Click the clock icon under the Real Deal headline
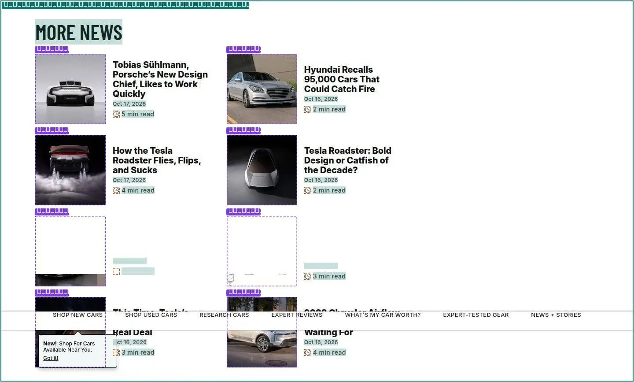 116,352
